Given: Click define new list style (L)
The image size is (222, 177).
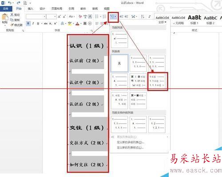Looking at the screenshot, I should click(130, 148).
